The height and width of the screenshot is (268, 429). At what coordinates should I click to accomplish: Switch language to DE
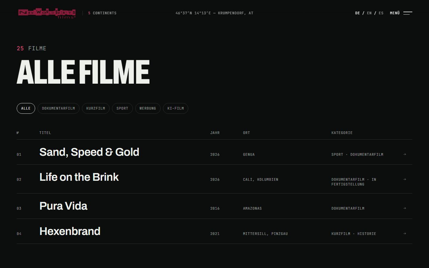point(357,13)
